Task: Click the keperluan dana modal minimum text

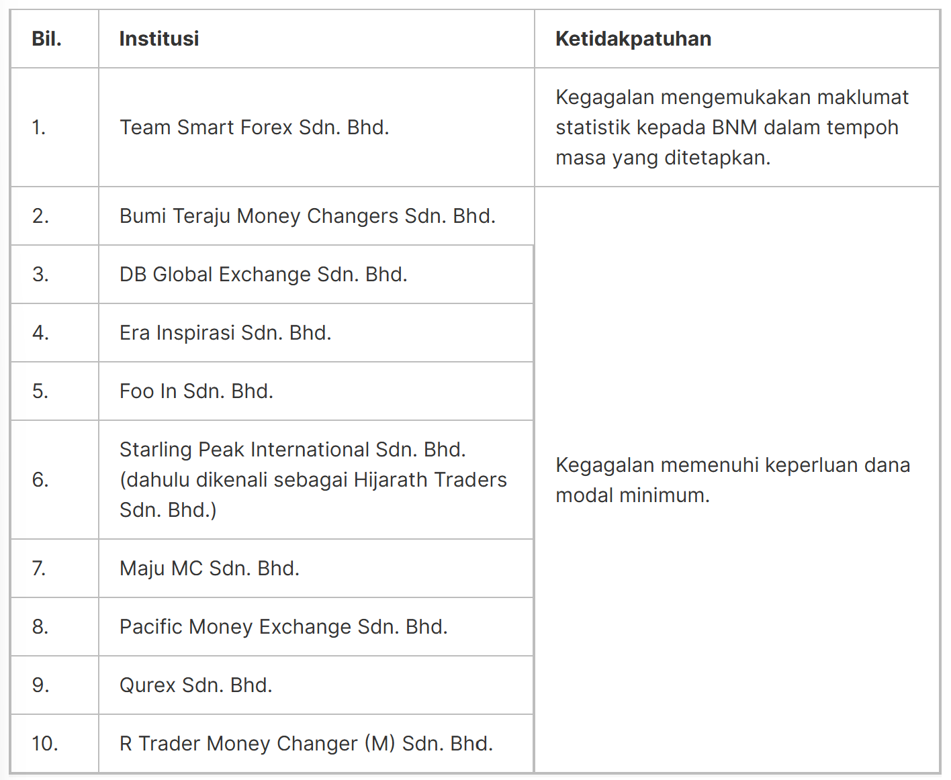Action: click(733, 480)
